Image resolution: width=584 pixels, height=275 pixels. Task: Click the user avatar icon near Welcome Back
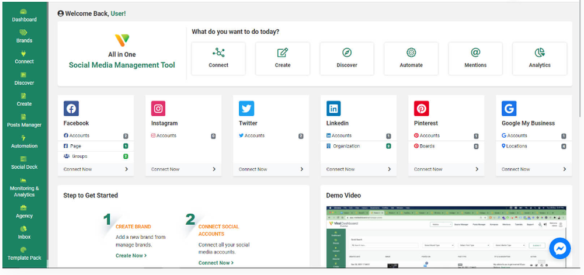point(61,13)
